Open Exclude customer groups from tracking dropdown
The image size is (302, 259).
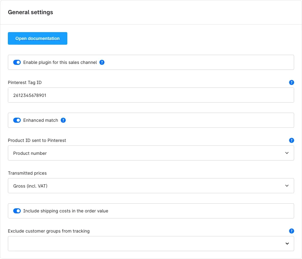click(151, 244)
